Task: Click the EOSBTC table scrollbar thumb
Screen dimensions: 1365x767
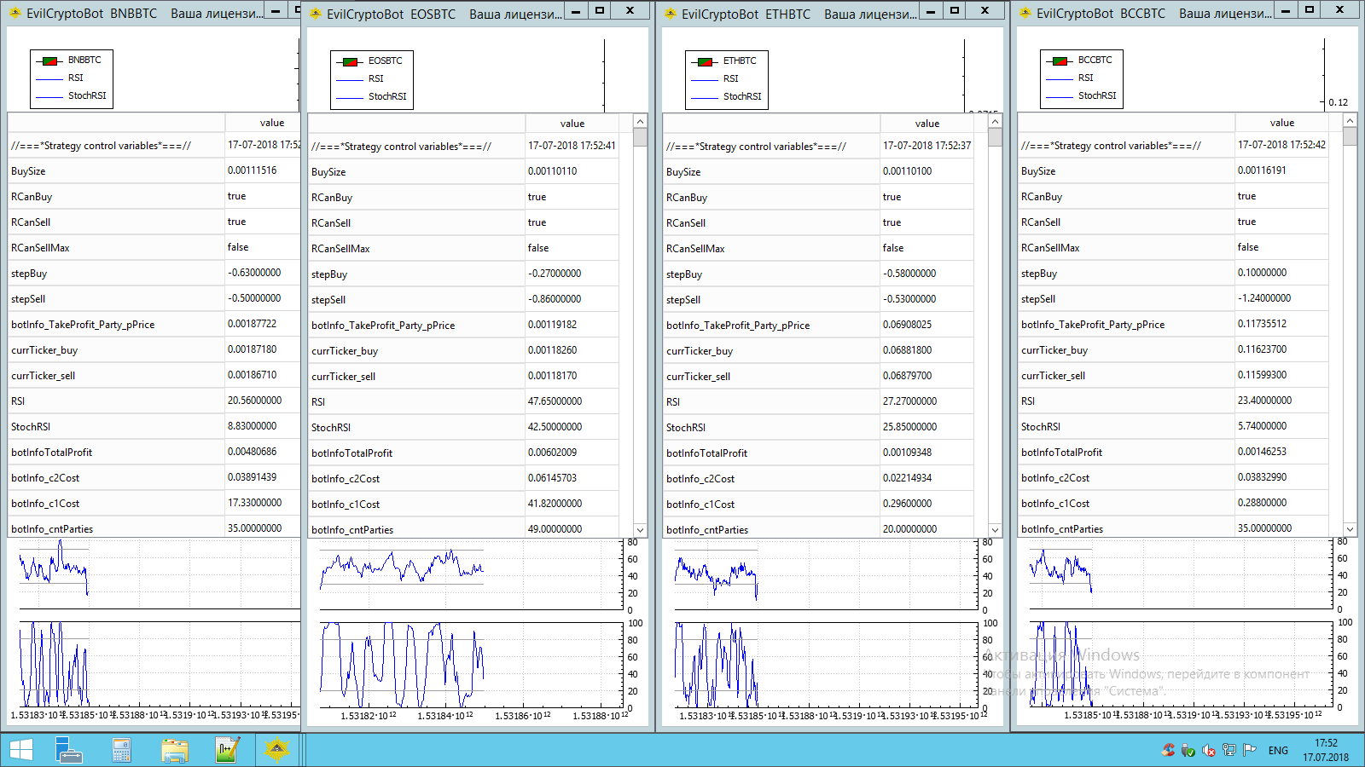Action: click(x=640, y=137)
